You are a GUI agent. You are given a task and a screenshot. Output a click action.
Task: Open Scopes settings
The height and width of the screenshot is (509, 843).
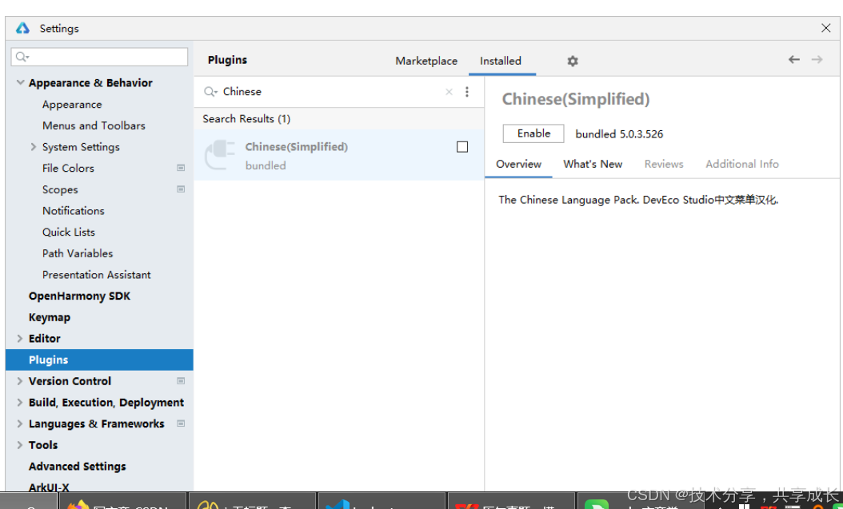click(x=60, y=189)
